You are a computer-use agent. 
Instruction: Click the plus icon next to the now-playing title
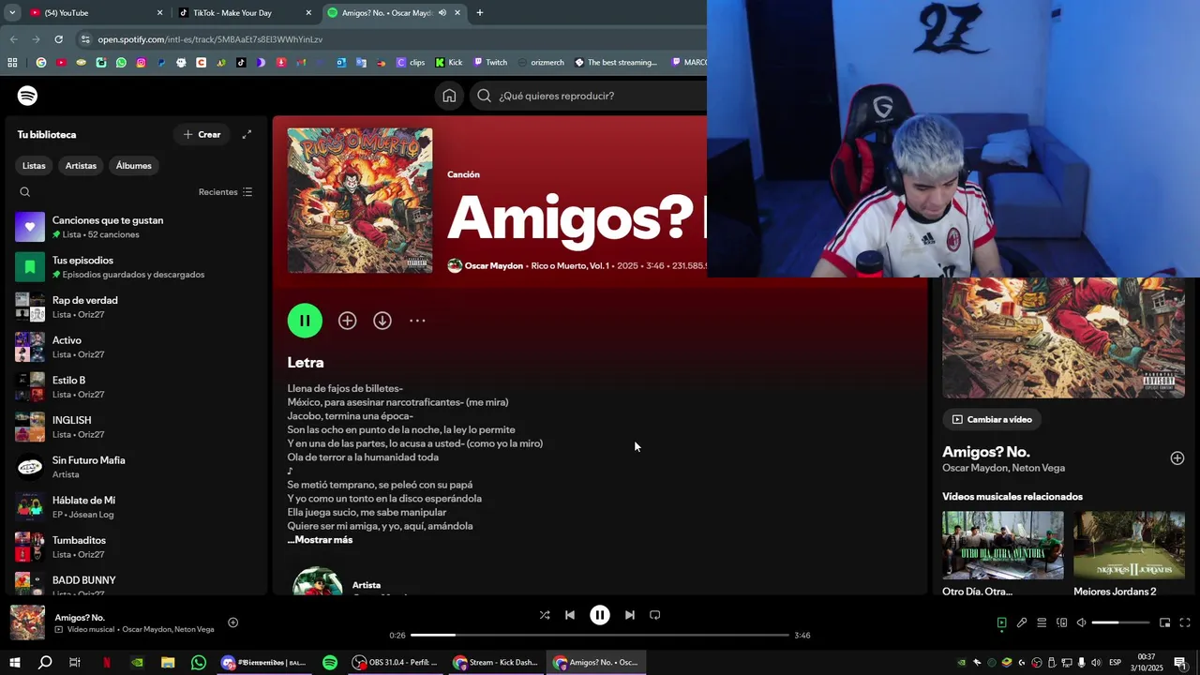pyautogui.click(x=232, y=622)
